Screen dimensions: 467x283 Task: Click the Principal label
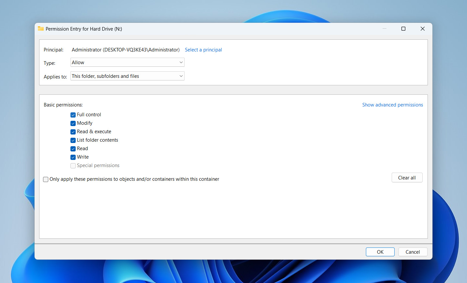coord(53,50)
